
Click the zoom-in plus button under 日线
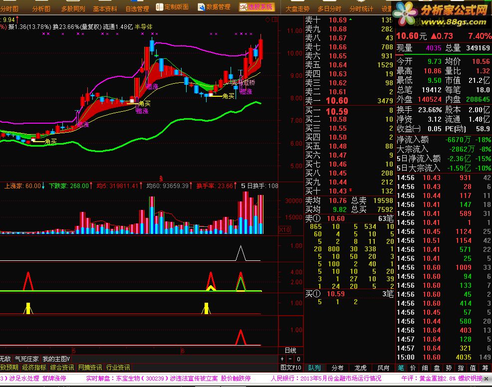click(282, 359)
